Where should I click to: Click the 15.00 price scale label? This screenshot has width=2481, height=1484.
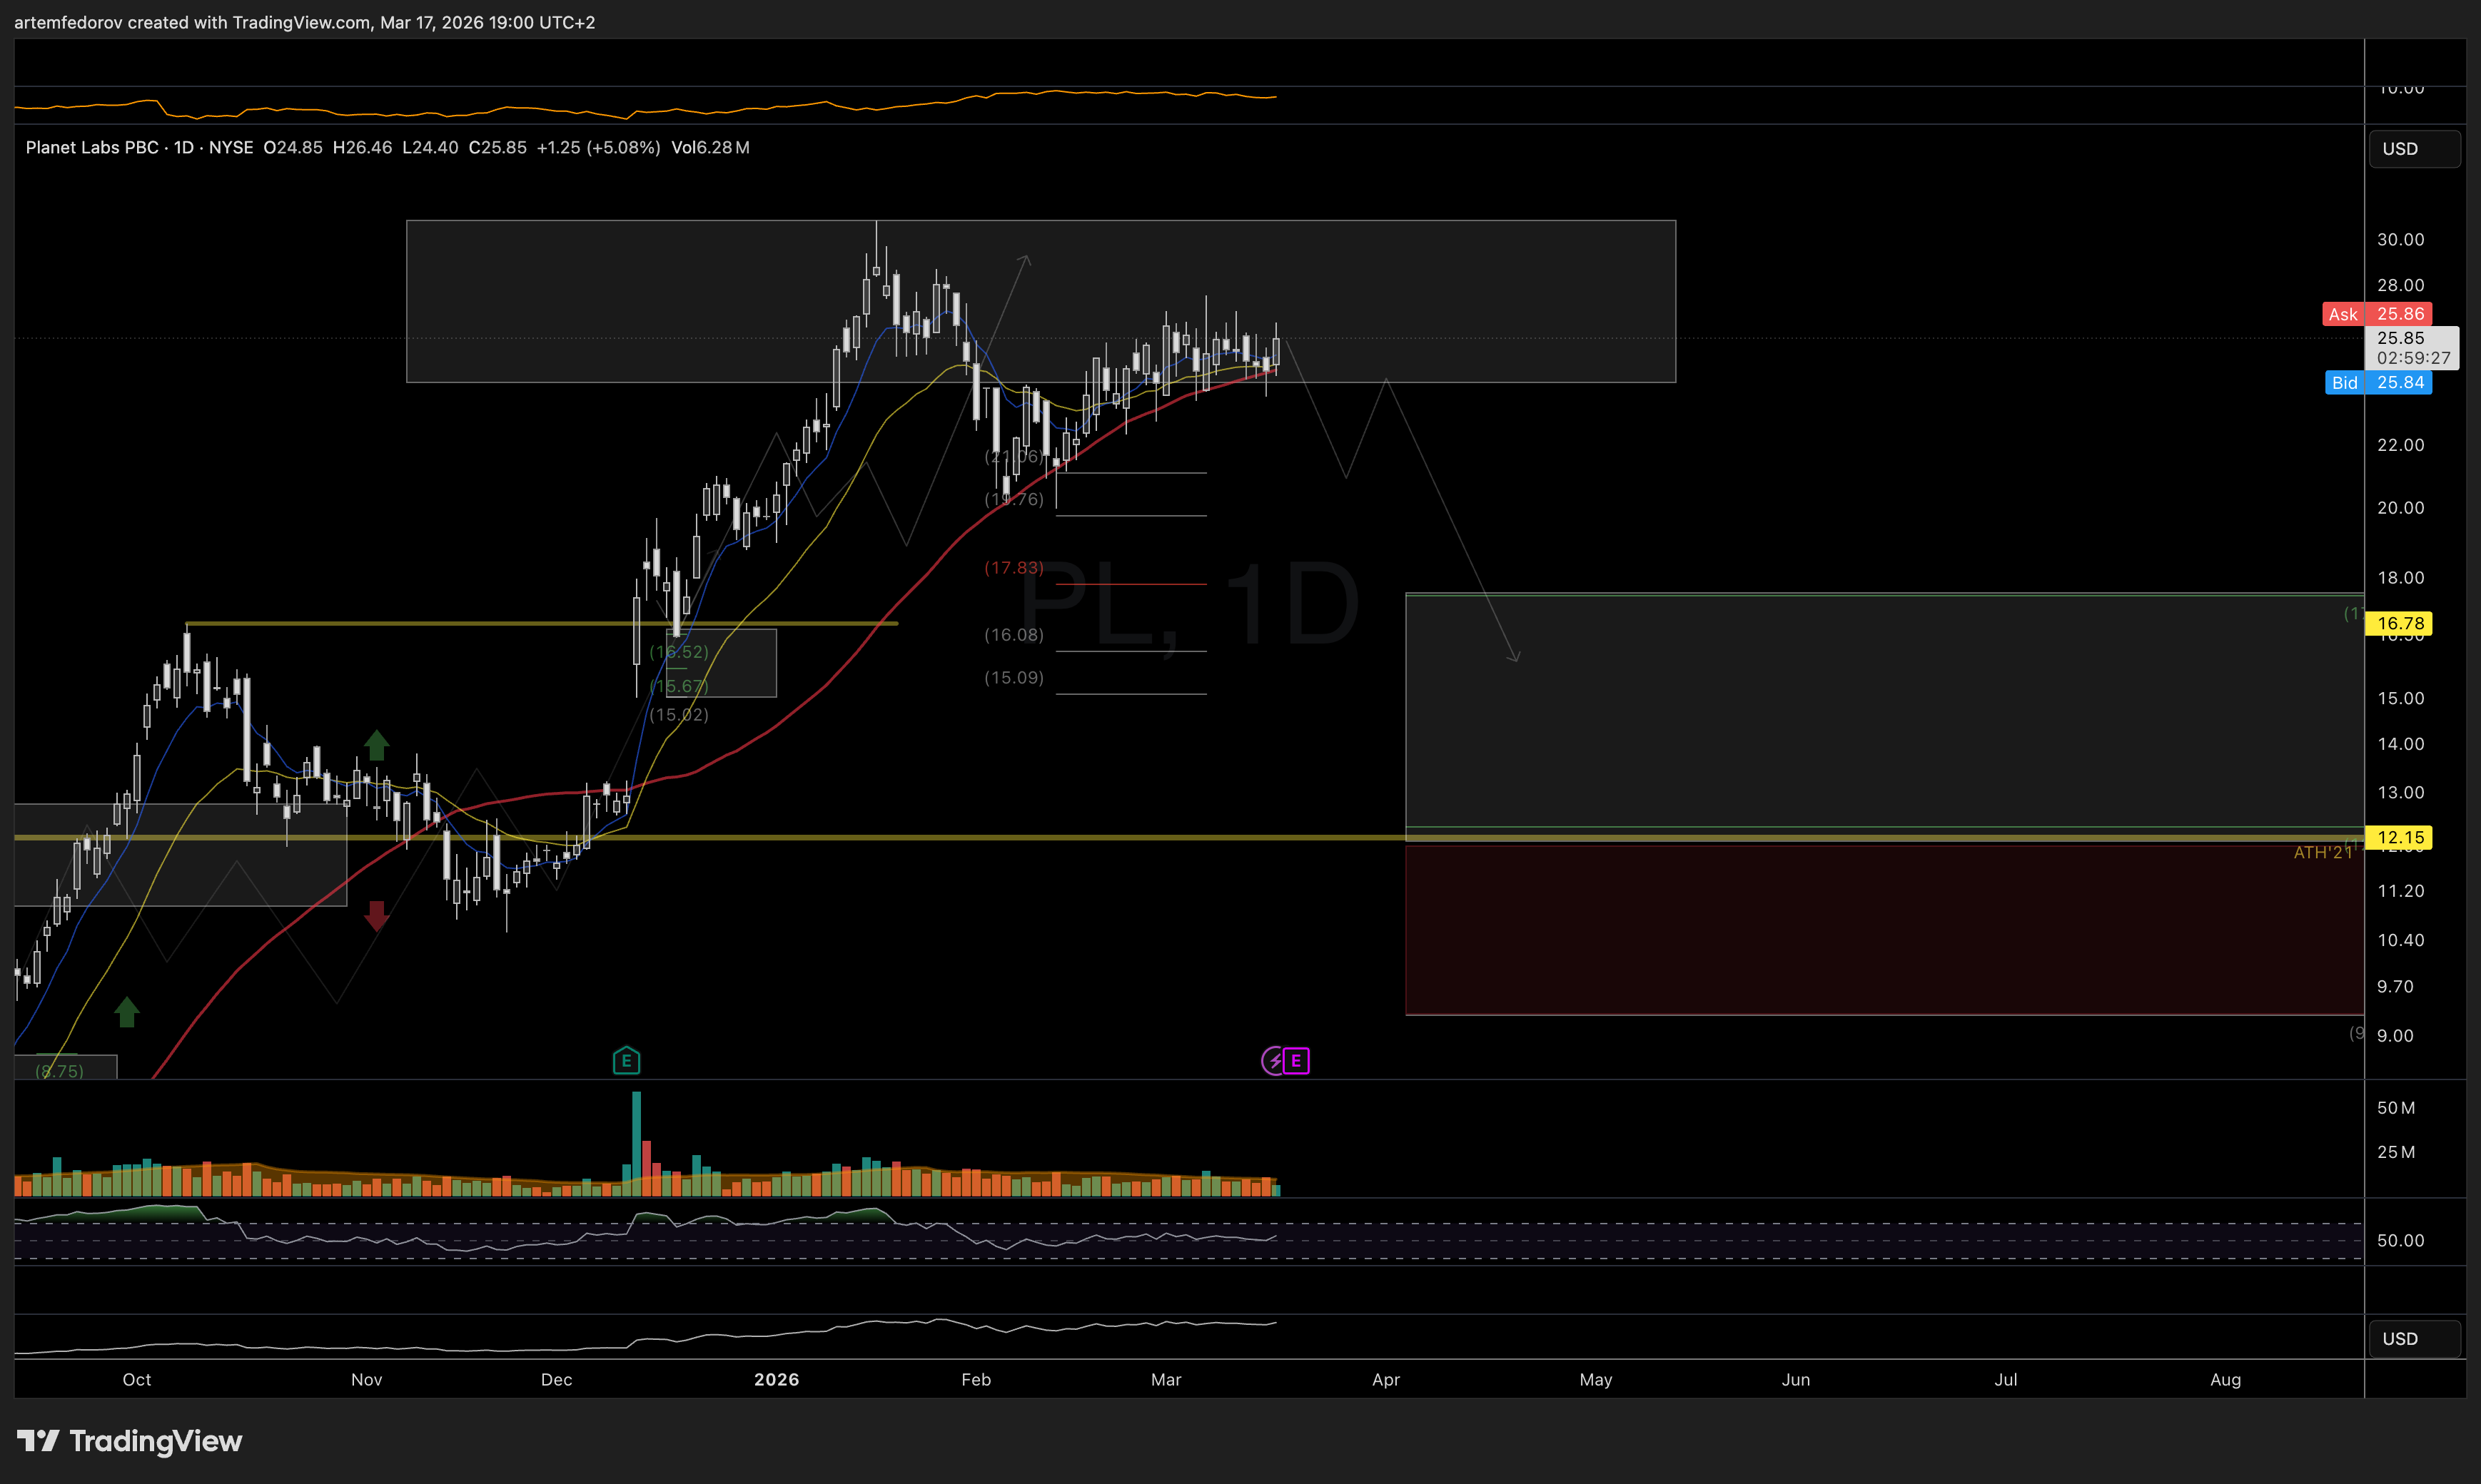pyautogui.click(x=2401, y=699)
